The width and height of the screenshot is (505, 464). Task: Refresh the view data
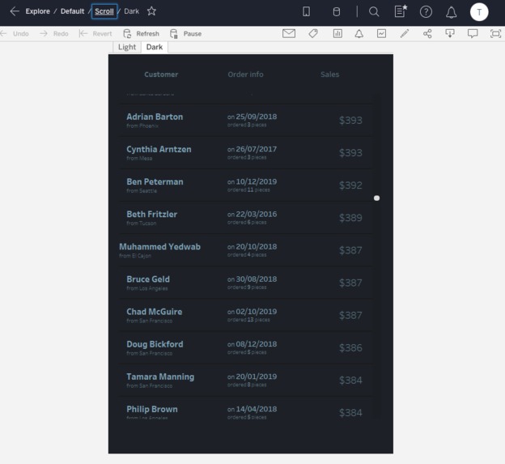point(141,33)
